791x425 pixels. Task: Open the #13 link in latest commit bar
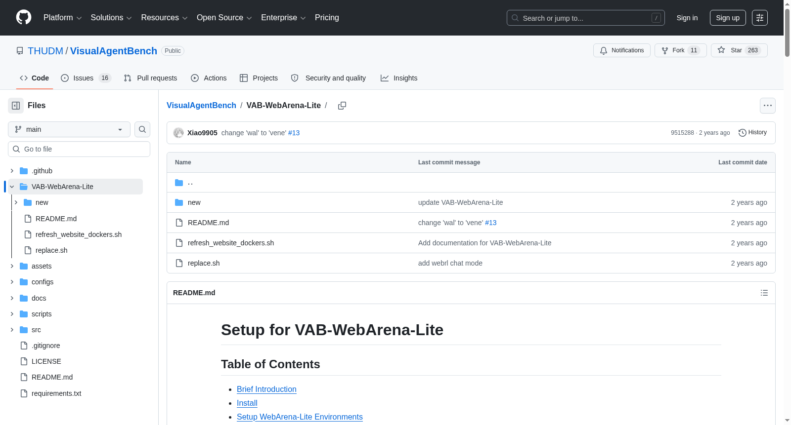tap(294, 133)
